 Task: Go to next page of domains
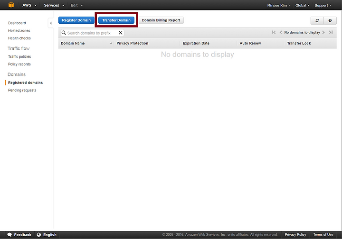[x=323, y=32]
